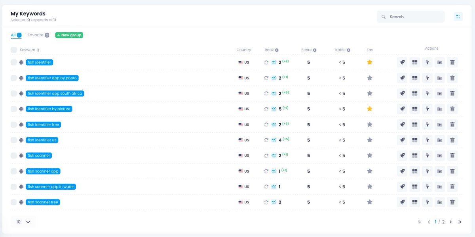The image size is (475, 237).
Task: Open the view options icon beside search
Action: [458, 17]
